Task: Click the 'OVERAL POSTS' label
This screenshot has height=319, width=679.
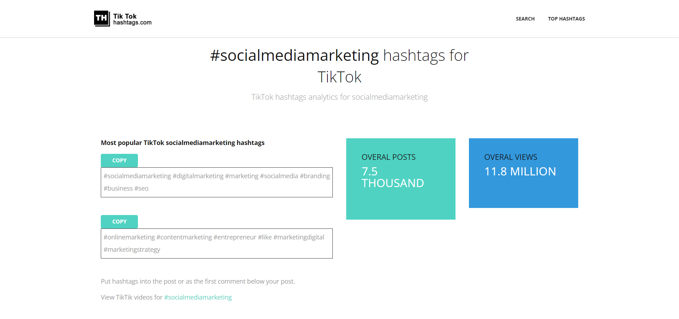Action: point(388,157)
